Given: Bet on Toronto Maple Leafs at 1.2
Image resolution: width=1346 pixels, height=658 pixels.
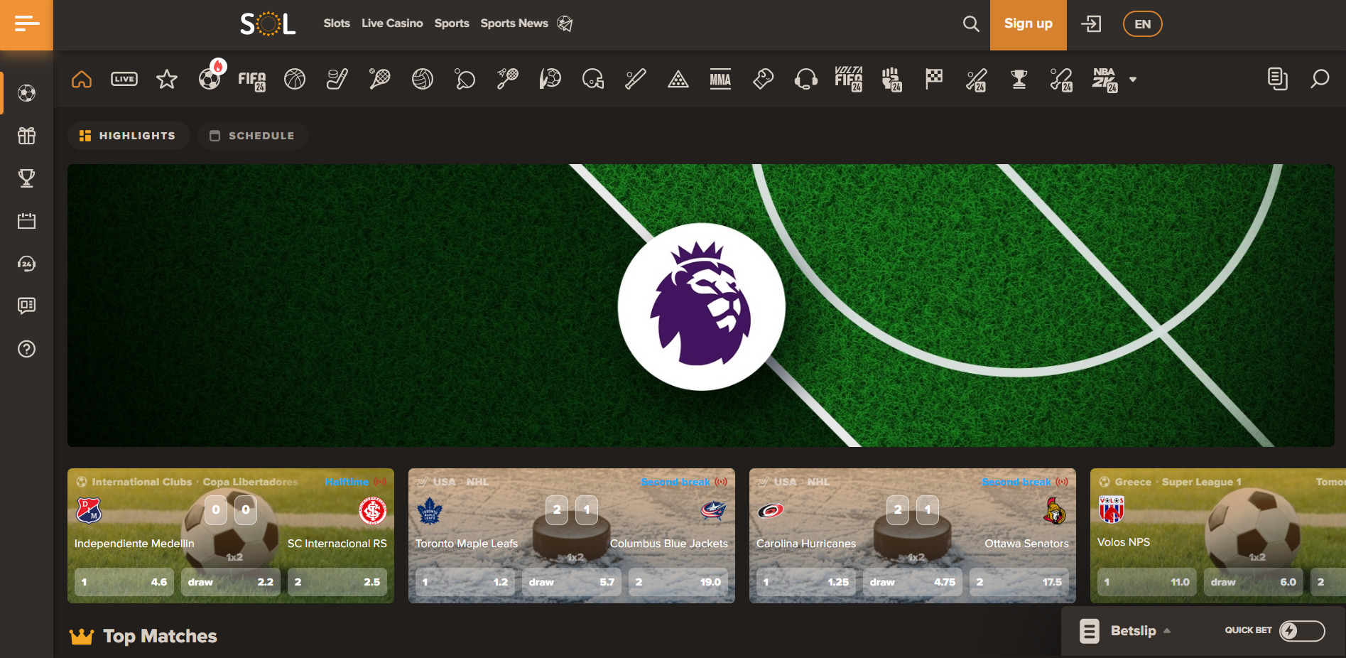Looking at the screenshot, I should (465, 582).
